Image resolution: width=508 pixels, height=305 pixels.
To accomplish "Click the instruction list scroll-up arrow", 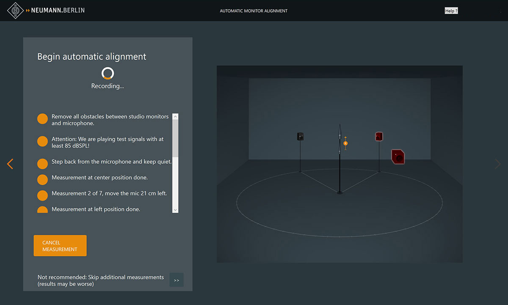I will 176,117.
